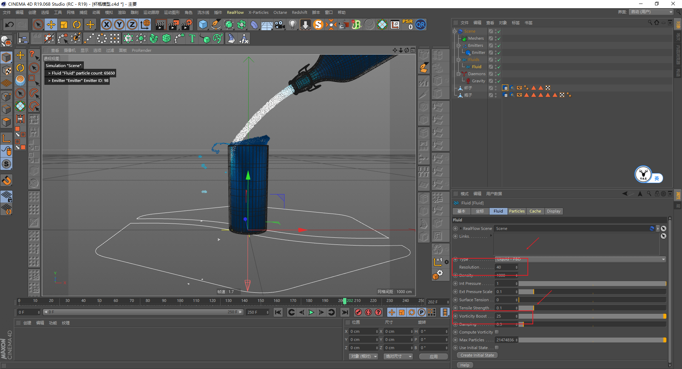Open the interface layout dropdown
682x369 pixels.
[x=651, y=12]
